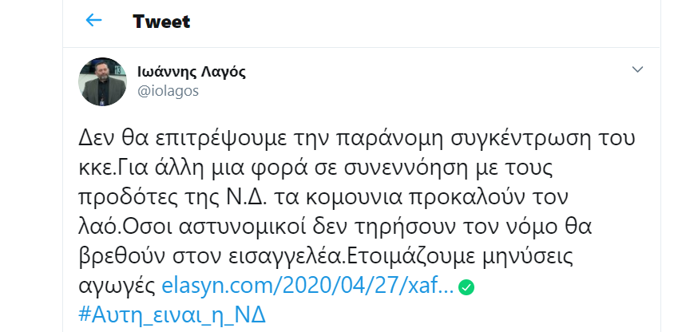Click tweet line starting "βρεθούν στον"
This screenshot has width=674, height=332.
click(x=327, y=257)
